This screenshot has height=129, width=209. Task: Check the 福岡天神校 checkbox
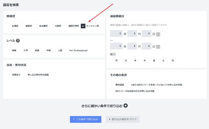[x=65, y=26]
